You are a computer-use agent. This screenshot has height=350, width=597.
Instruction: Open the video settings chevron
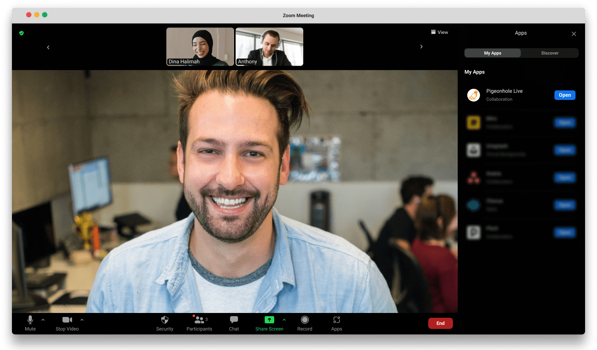(x=82, y=319)
